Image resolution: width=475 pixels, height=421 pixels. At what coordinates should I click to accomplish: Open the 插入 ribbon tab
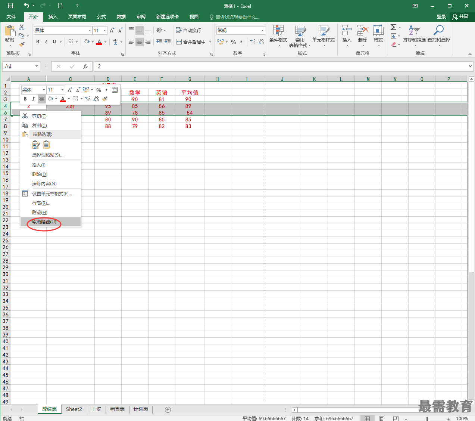point(53,17)
